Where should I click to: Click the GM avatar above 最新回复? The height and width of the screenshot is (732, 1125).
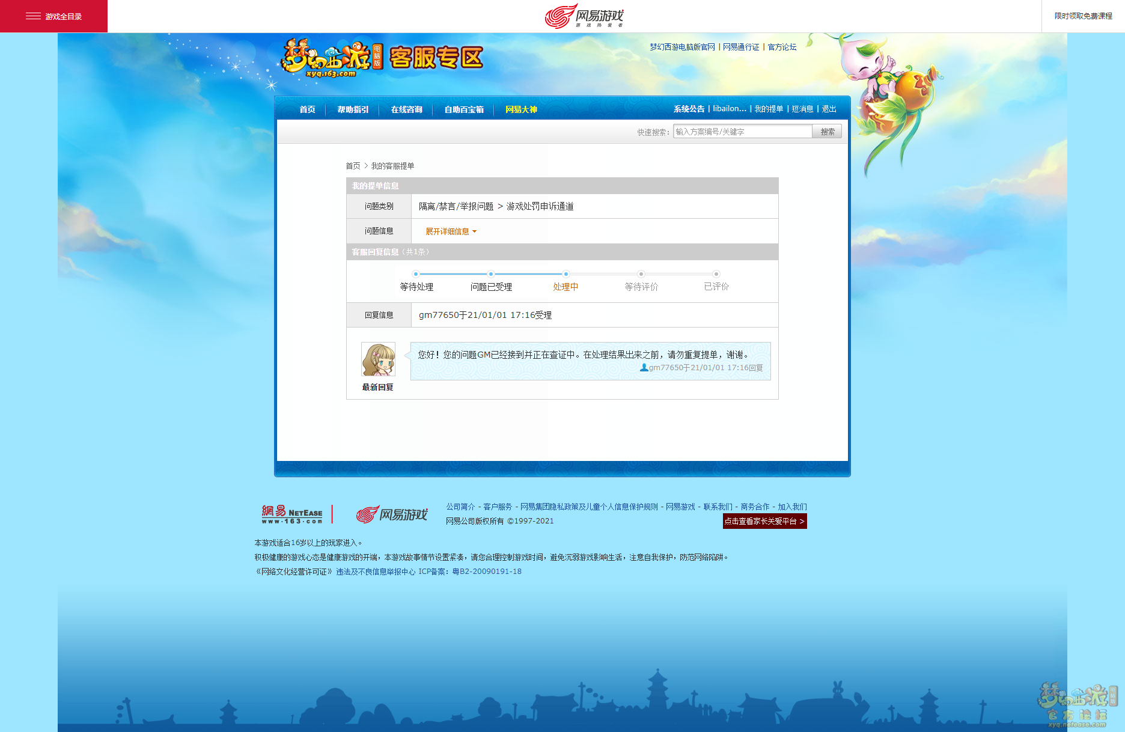(378, 359)
